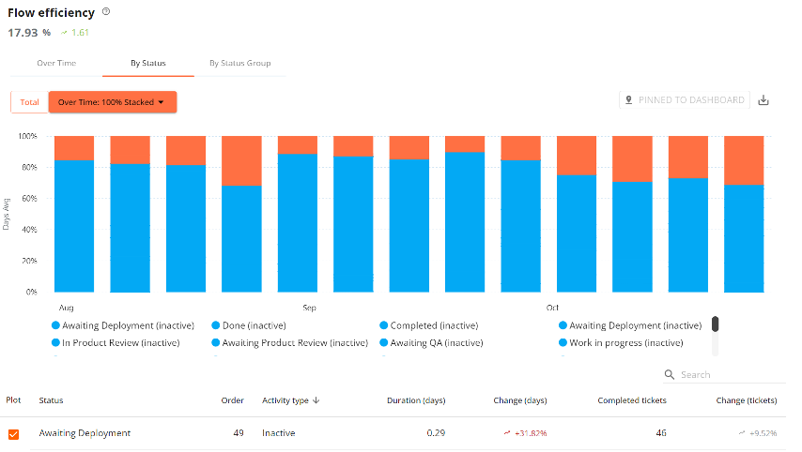Uncheck the Awaiting Deployment plot checkbox

(14, 434)
